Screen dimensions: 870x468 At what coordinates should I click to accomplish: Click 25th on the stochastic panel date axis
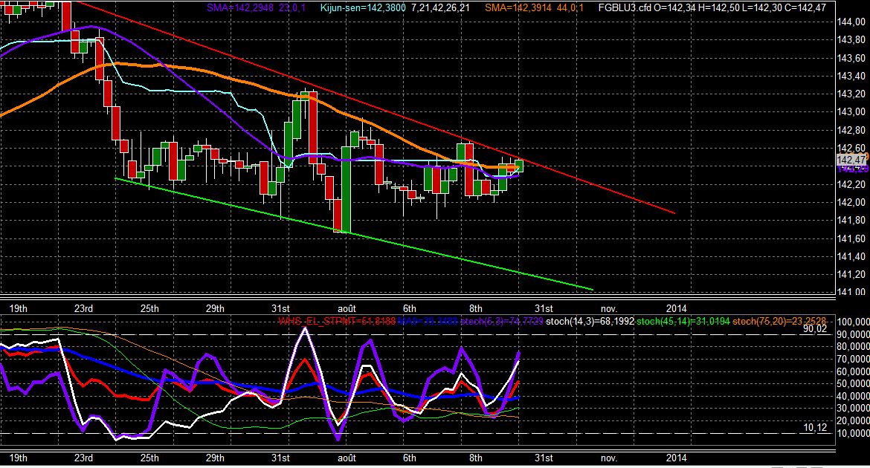click(149, 458)
